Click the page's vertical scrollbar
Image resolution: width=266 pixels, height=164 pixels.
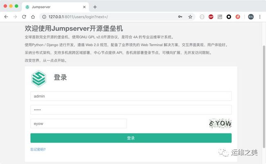click(264, 97)
